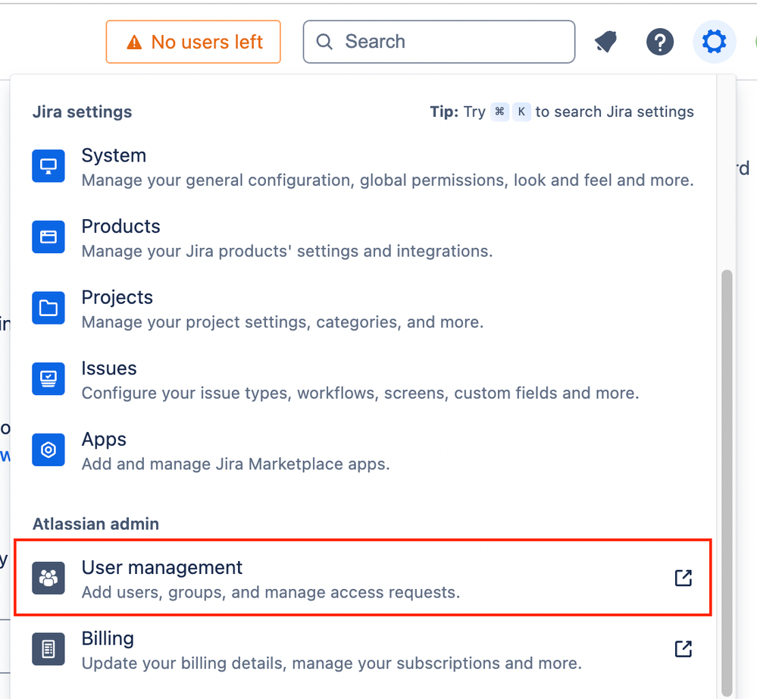Click the magnifier icon in Search field
This screenshot has width=757, height=699.
pyautogui.click(x=324, y=42)
